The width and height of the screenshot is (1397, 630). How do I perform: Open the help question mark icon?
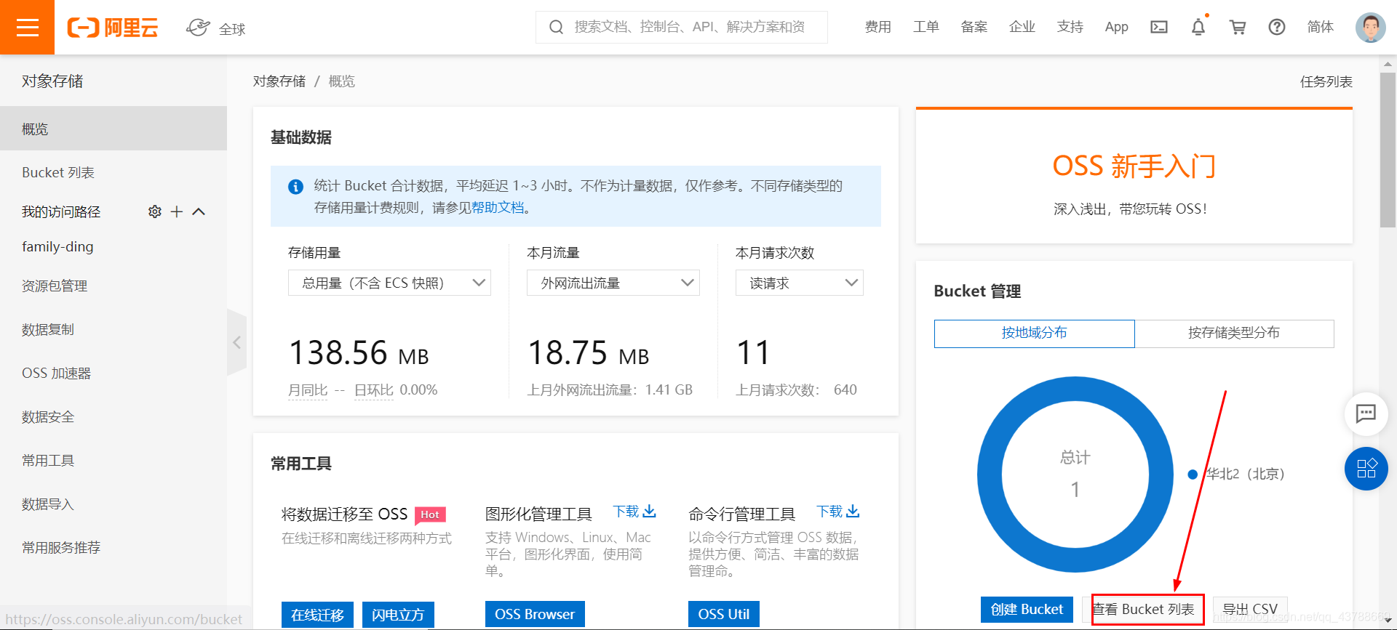pos(1277,27)
